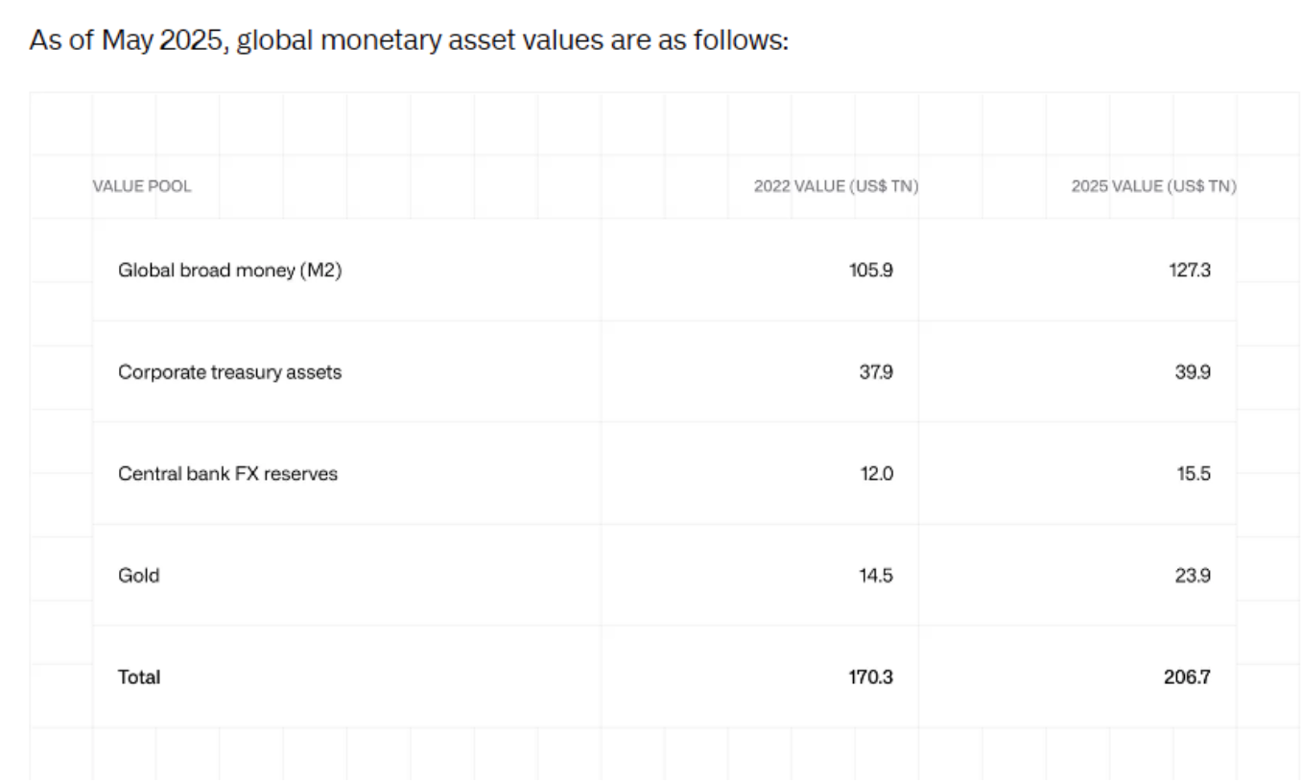
Task: Click the 12.0 FX reserves value
Action: [876, 474]
